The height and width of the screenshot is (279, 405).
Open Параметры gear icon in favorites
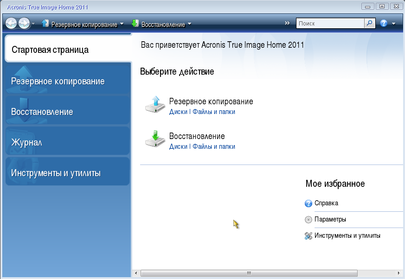309,220
